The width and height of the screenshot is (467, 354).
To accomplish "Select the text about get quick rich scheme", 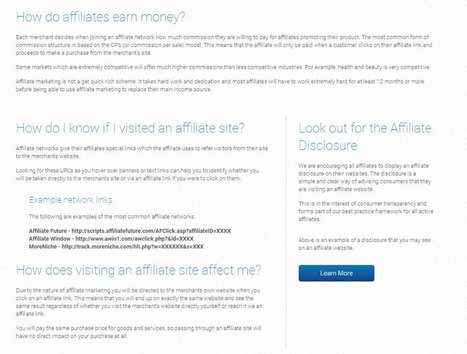I will point(219,85).
